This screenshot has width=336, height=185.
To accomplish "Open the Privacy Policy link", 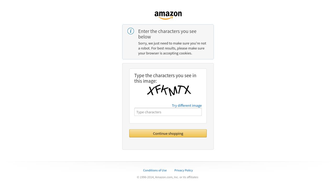I will 184,170.
